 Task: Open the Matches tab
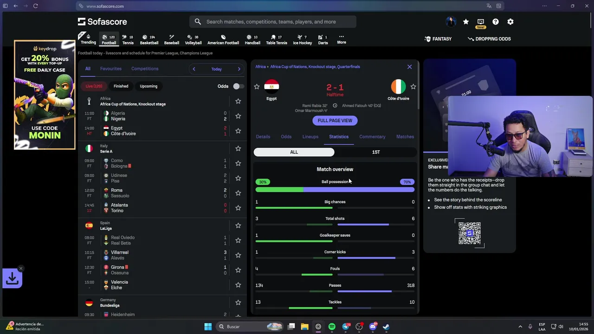(x=405, y=137)
